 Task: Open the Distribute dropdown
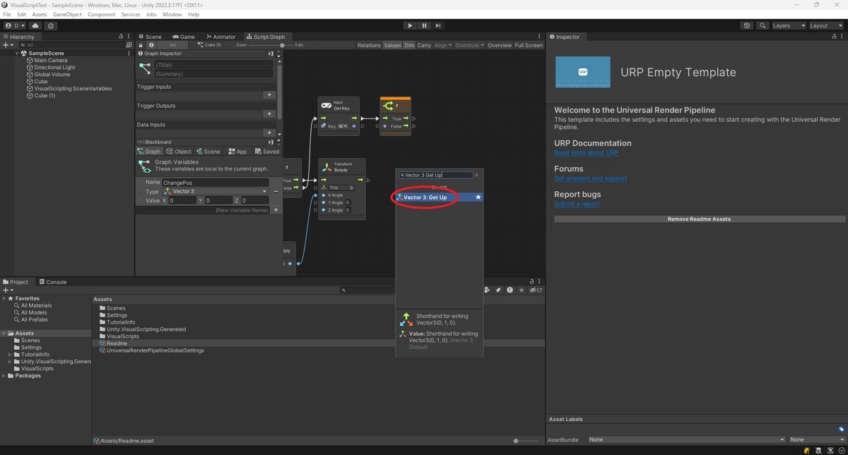469,45
